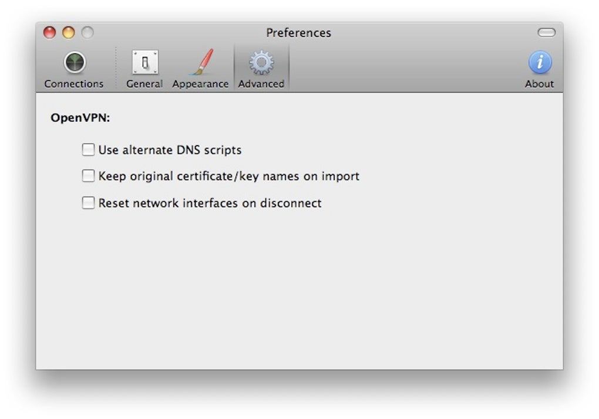Click the Advanced tab label text

click(x=261, y=84)
